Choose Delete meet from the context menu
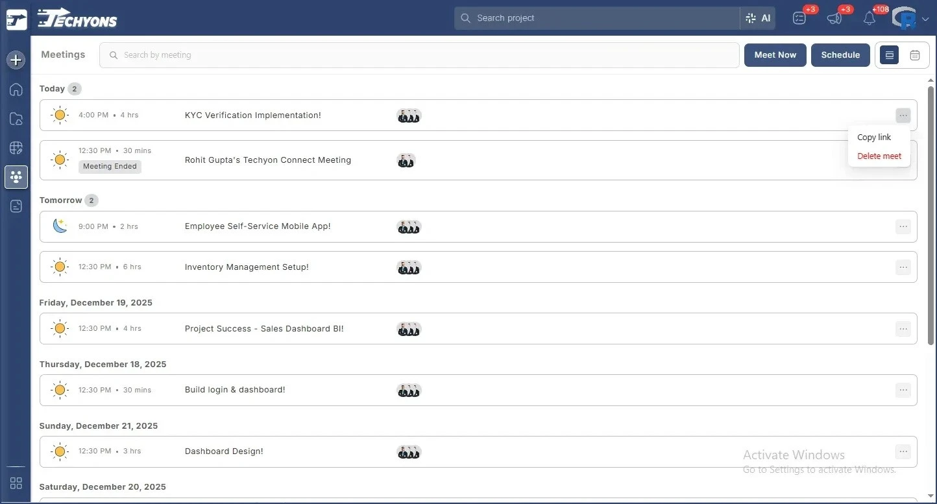 coord(879,156)
